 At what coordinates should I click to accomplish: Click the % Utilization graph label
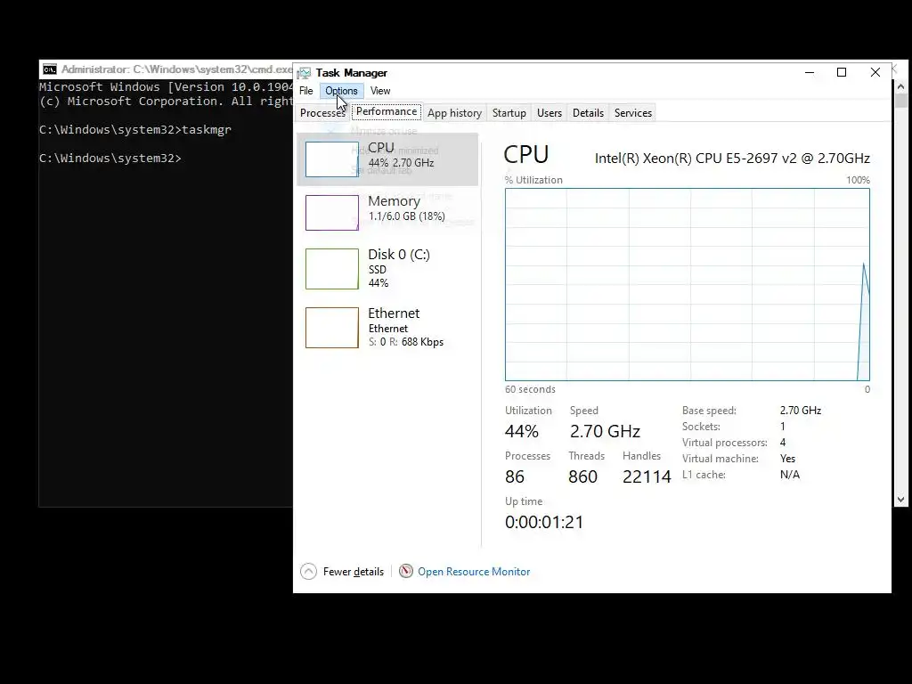533,180
